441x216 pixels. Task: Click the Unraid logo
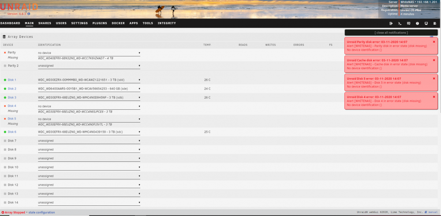click(x=19, y=7)
